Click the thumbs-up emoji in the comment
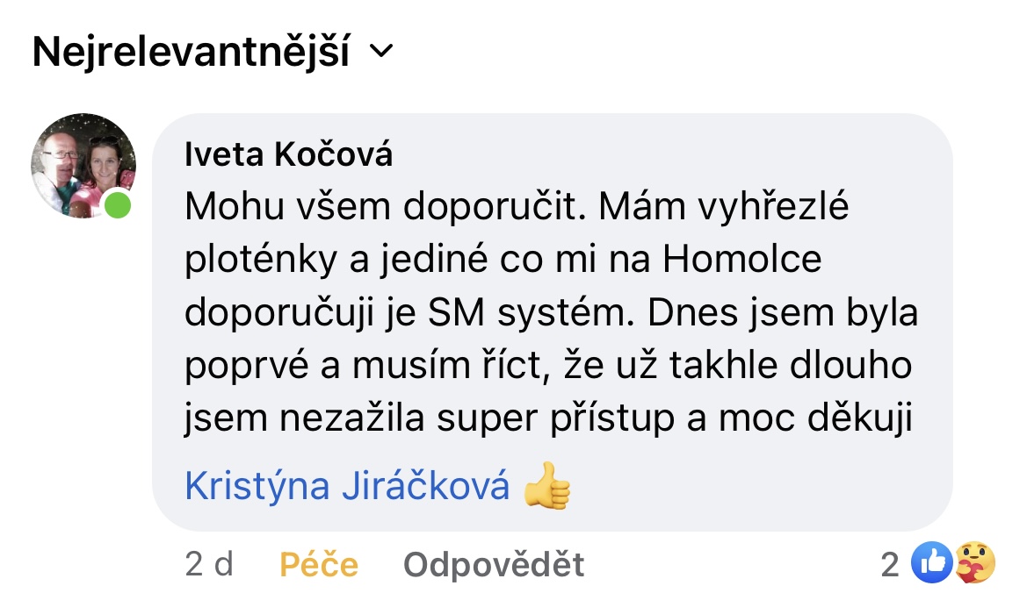Image resolution: width=1027 pixels, height=593 pixels. 546,485
